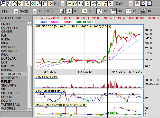Click the stock list scroll down arrow
The image size is (160, 118).
[29, 108]
